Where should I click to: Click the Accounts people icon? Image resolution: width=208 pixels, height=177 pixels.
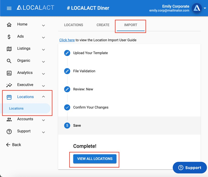point(9,120)
